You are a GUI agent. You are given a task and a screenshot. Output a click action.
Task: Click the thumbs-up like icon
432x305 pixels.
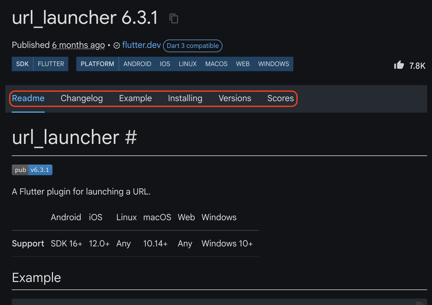pos(399,65)
